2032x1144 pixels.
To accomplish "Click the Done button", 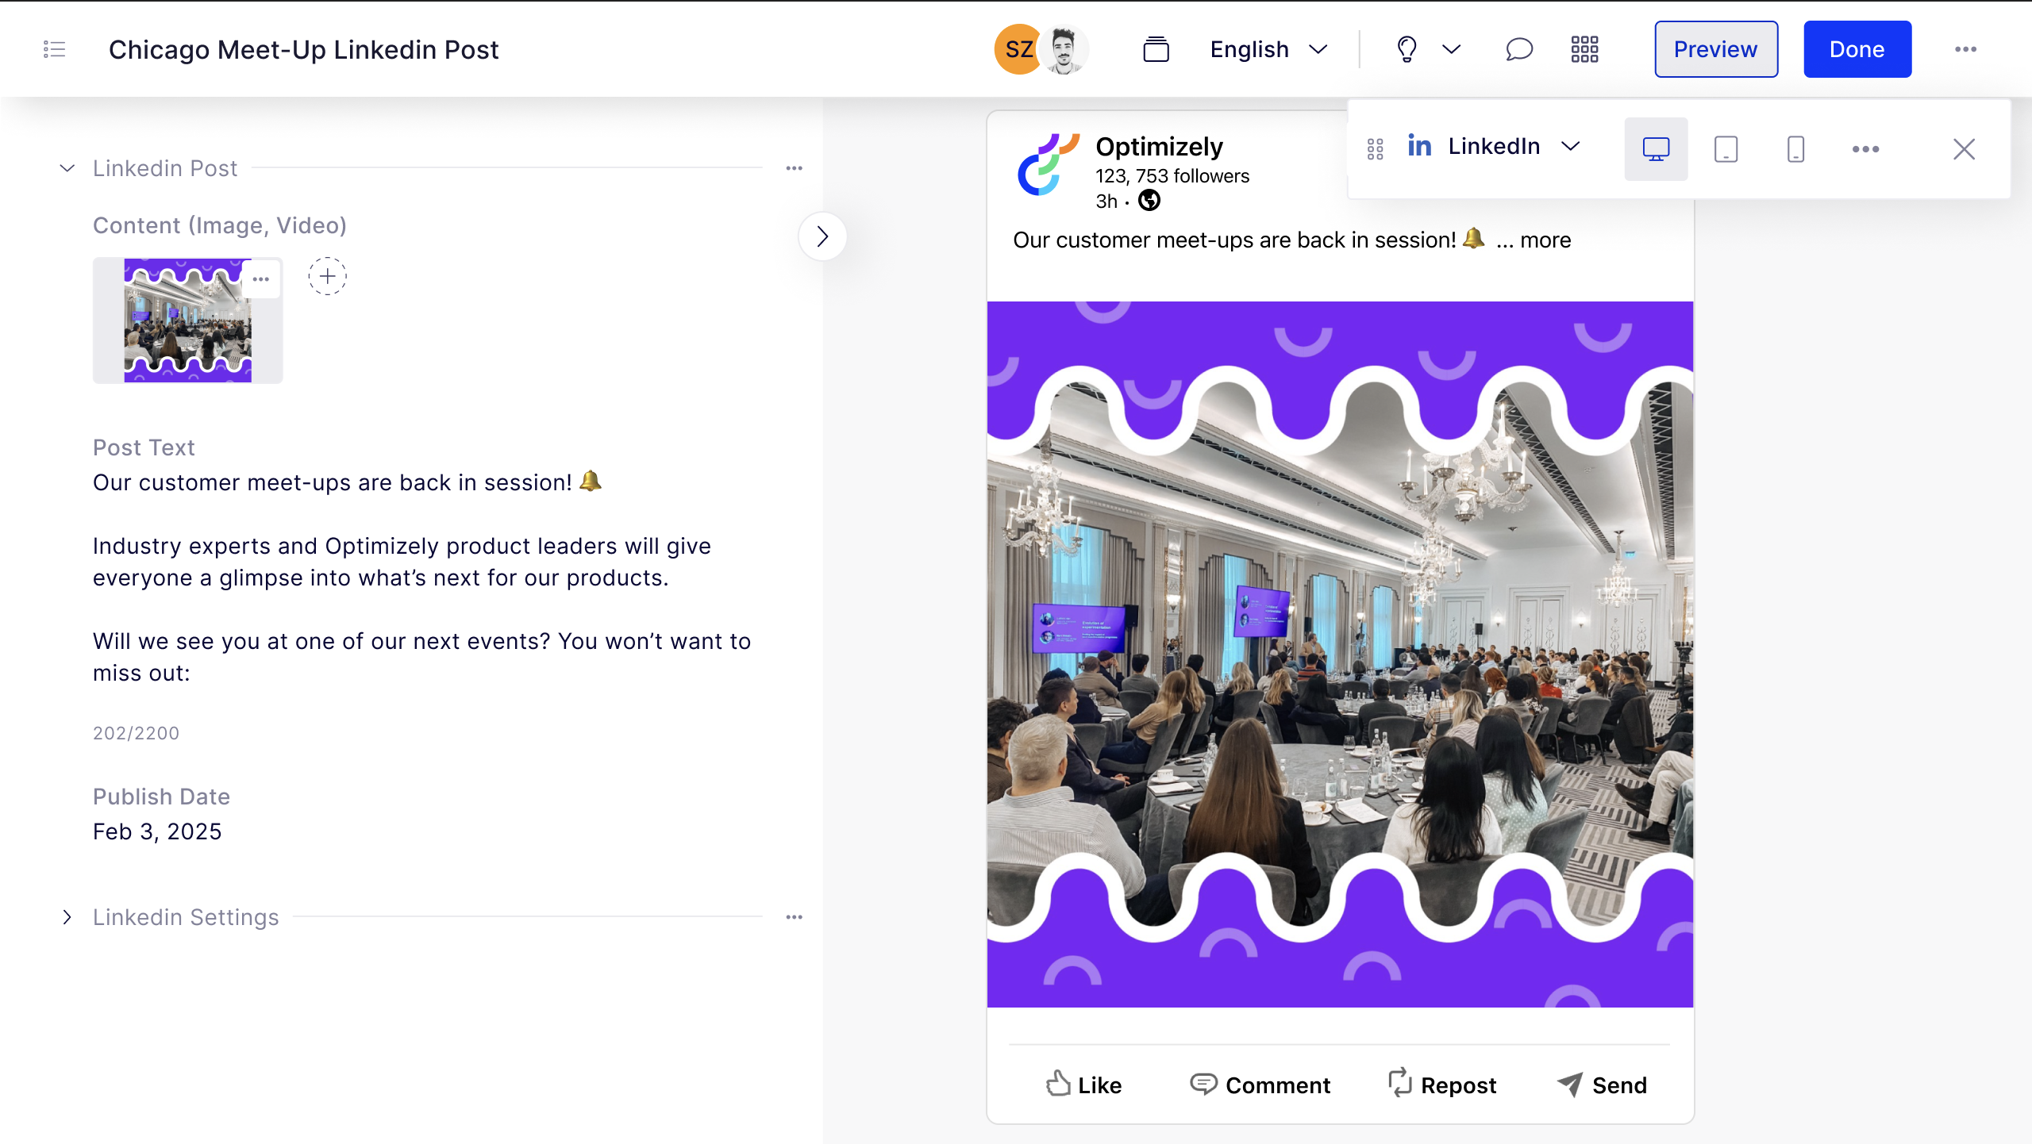I will [1856, 49].
